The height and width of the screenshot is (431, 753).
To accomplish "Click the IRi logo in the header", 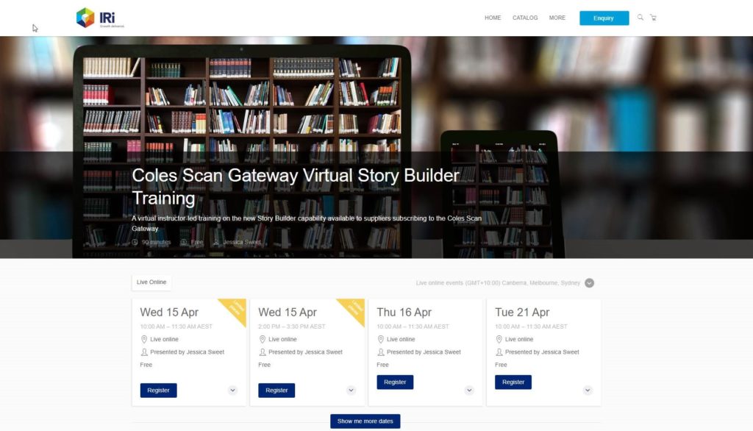I will (x=100, y=18).
